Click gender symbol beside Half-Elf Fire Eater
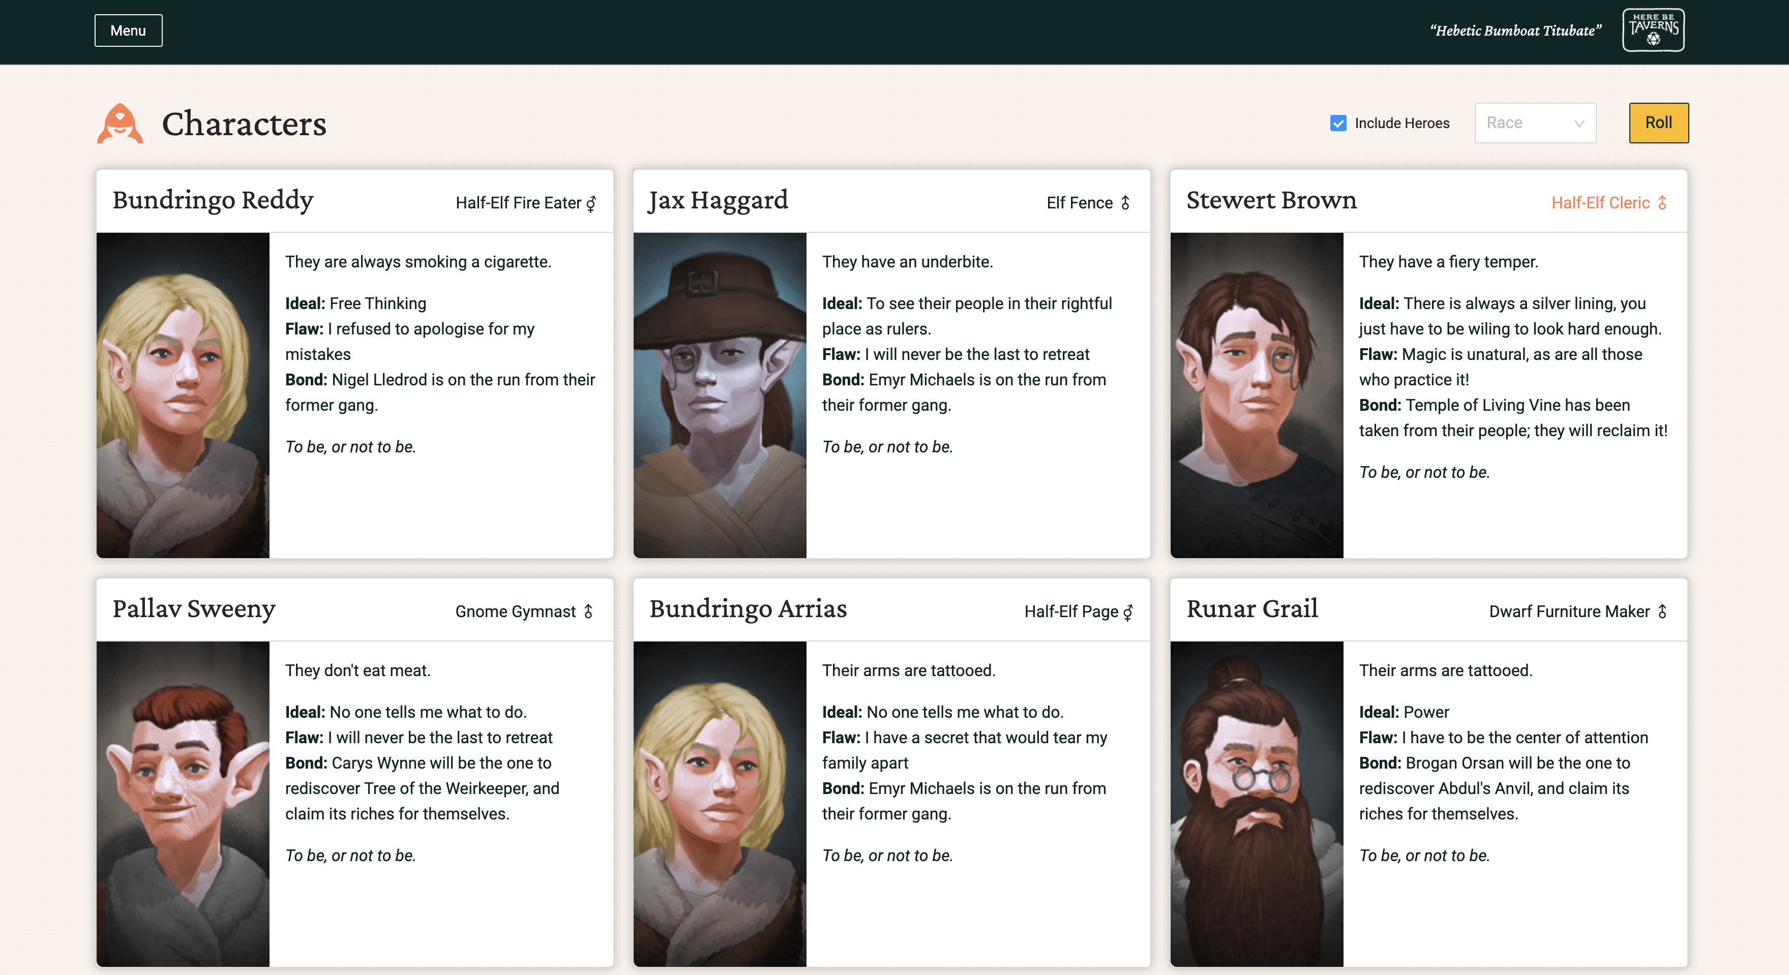The height and width of the screenshot is (975, 1789). (591, 203)
